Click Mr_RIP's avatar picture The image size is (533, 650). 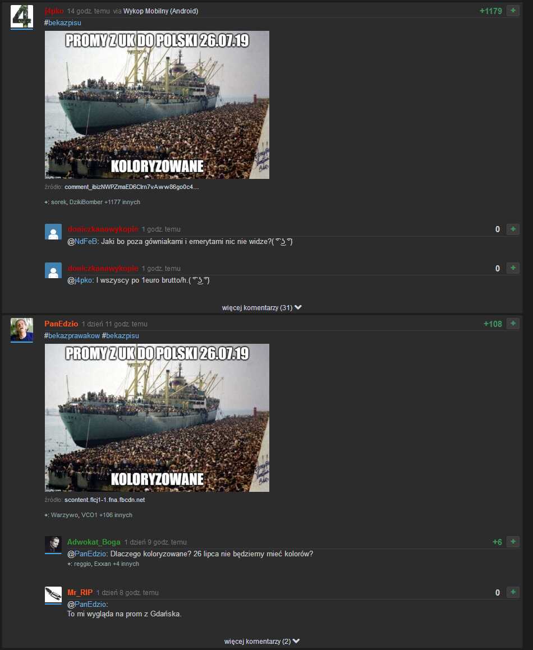[x=53, y=595]
